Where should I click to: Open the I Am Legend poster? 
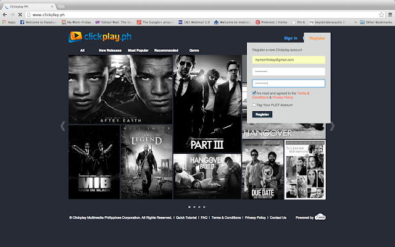(147, 162)
